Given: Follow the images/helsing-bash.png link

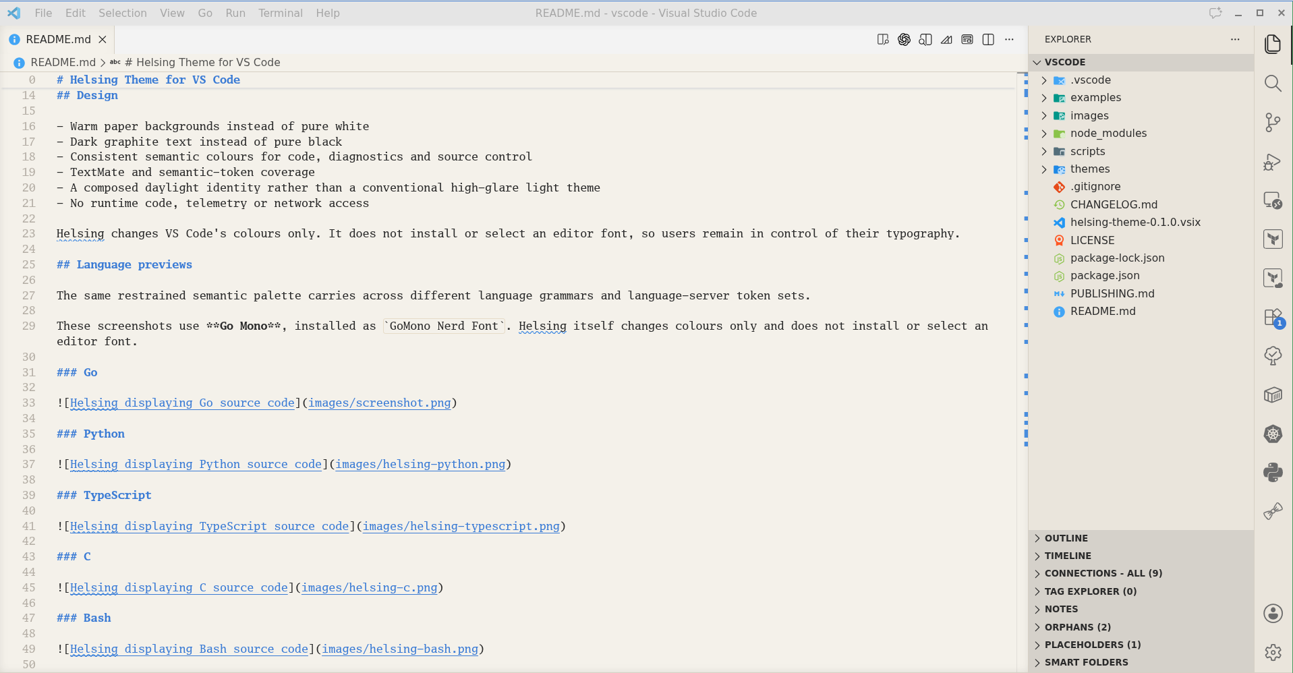Looking at the screenshot, I should coord(400,649).
